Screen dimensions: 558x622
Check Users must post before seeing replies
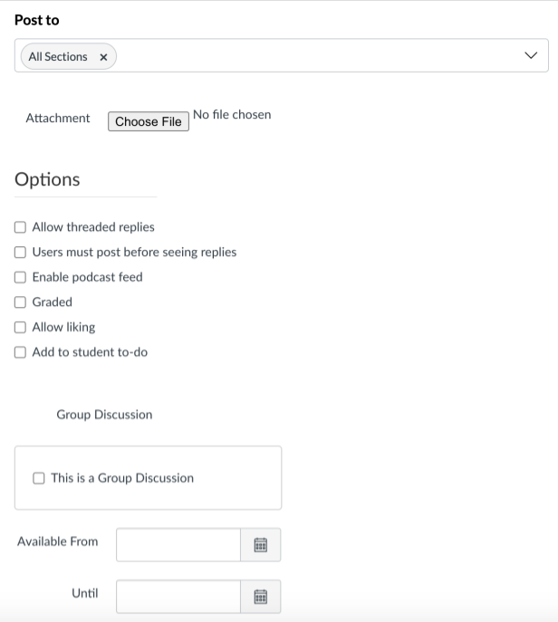(x=20, y=253)
